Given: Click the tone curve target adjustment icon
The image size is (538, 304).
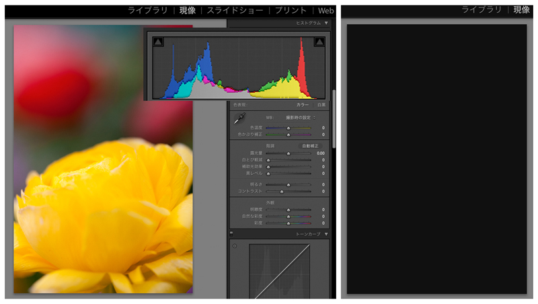Looking at the screenshot, I should (235, 246).
